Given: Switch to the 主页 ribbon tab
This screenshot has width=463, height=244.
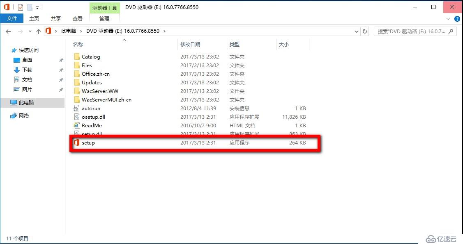Looking at the screenshot, I should (x=34, y=18).
